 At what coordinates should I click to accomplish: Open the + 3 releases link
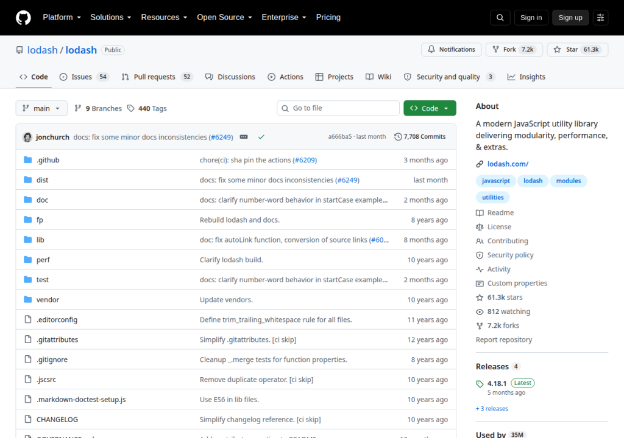(x=492, y=409)
